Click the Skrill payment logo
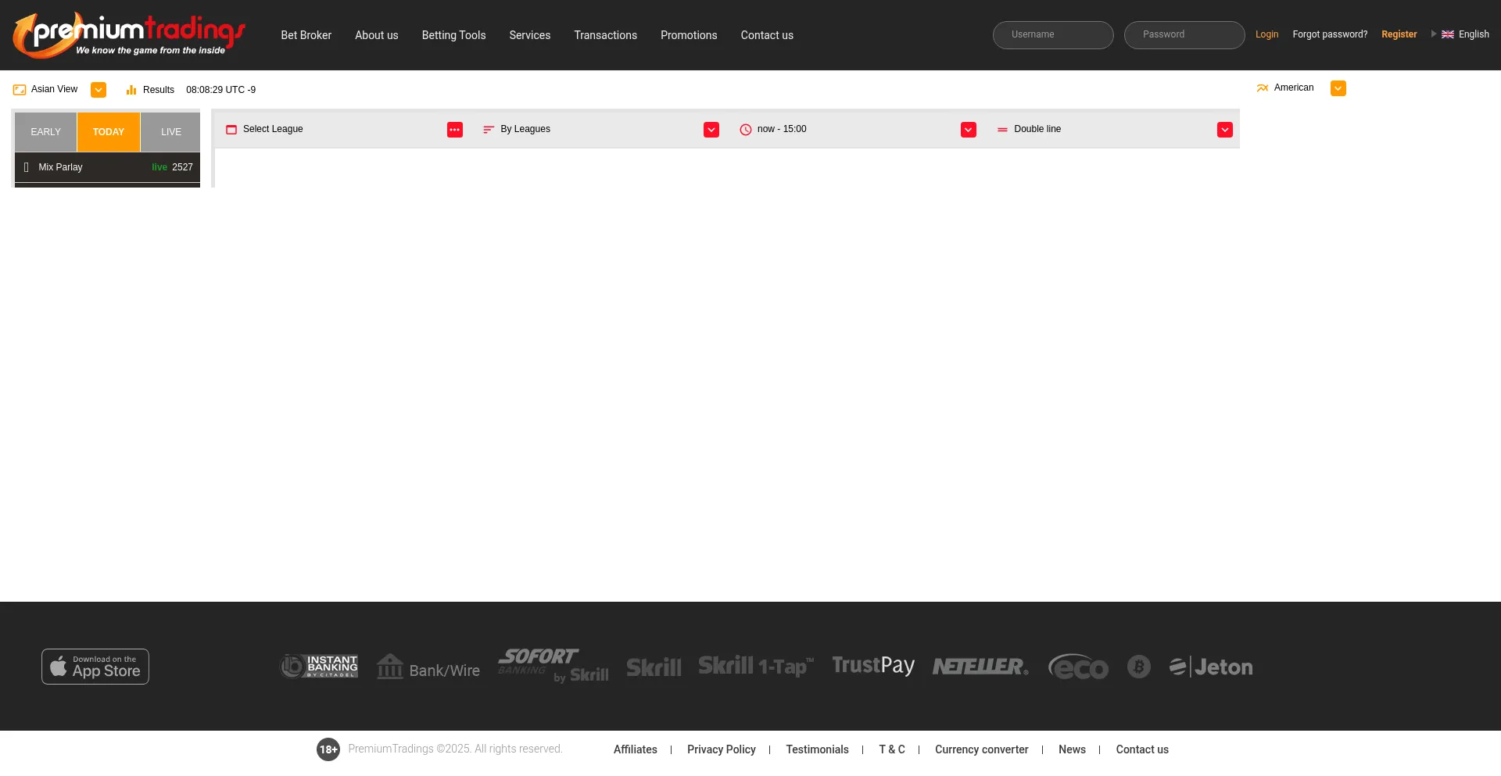 (x=654, y=667)
